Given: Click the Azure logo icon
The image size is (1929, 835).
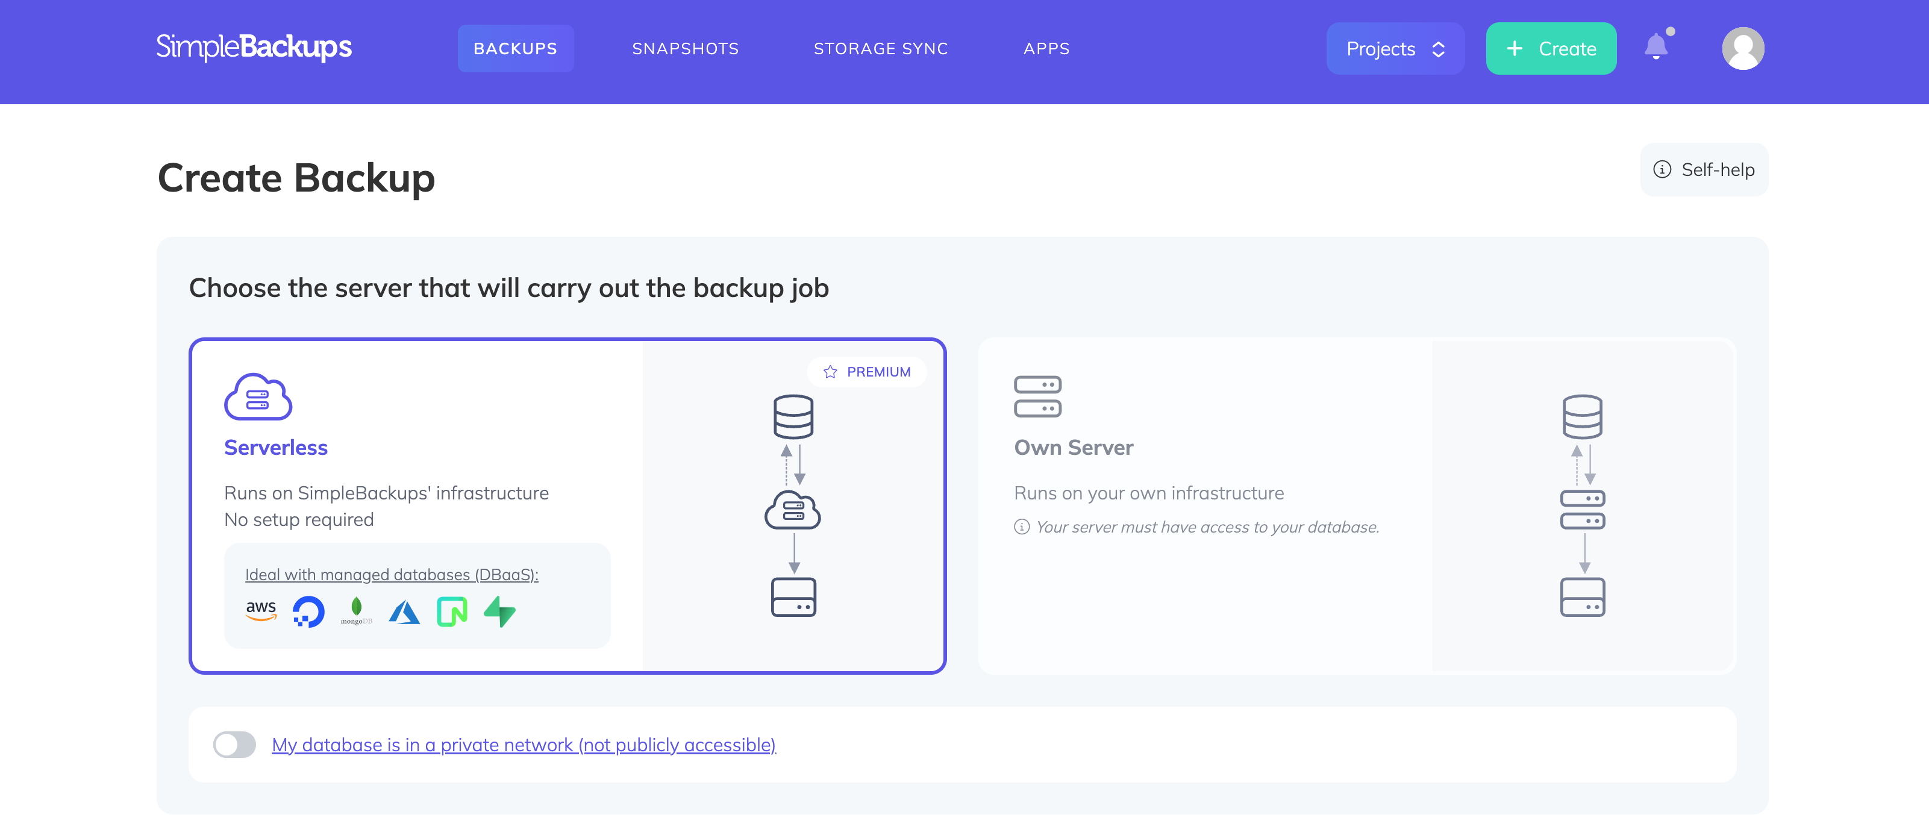Looking at the screenshot, I should [404, 612].
